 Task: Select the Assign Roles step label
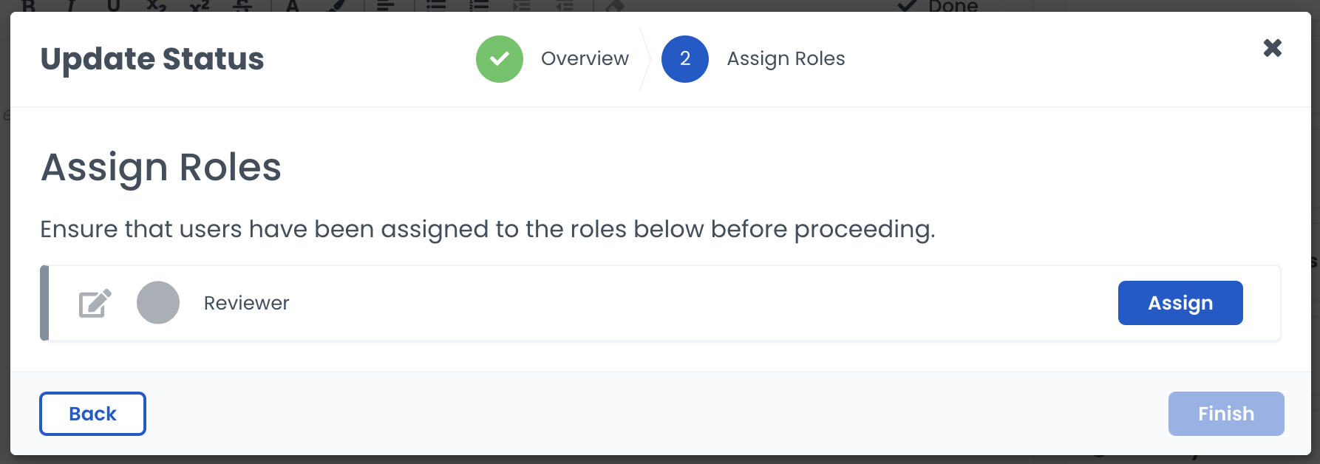[x=786, y=59]
